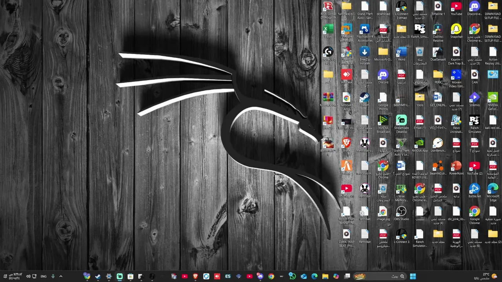Open Word desktop shortcut
The height and width of the screenshot is (282, 502).
tap(401, 54)
